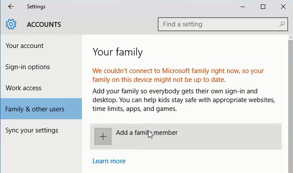Viewport: 293px width, 173px height.
Task: Open Your account section
Action: tap(25, 46)
